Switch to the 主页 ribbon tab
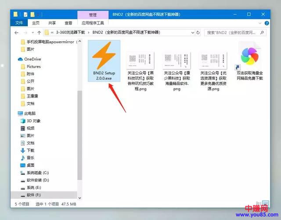 pyautogui.click(x=36, y=23)
